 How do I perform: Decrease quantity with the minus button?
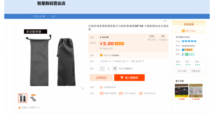(x=102, y=68)
